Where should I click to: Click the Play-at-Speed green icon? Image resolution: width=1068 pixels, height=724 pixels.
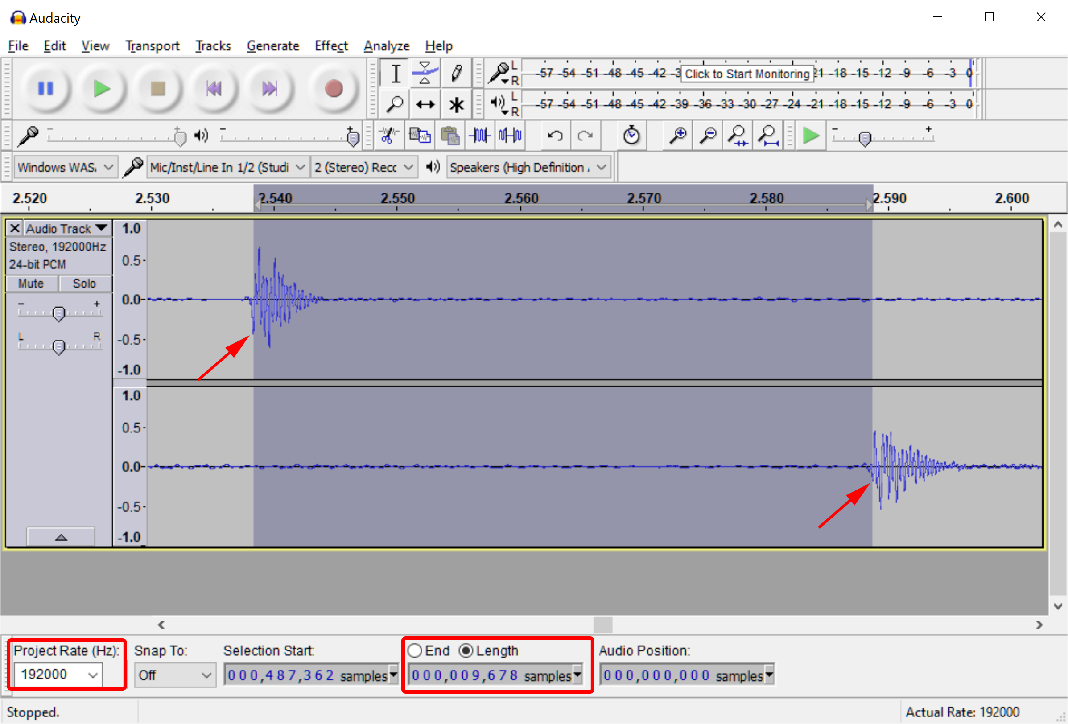(811, 136)
